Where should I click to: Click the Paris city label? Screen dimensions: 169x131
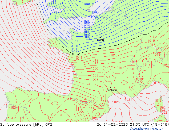pyautogui.click(x=101, y=40)
